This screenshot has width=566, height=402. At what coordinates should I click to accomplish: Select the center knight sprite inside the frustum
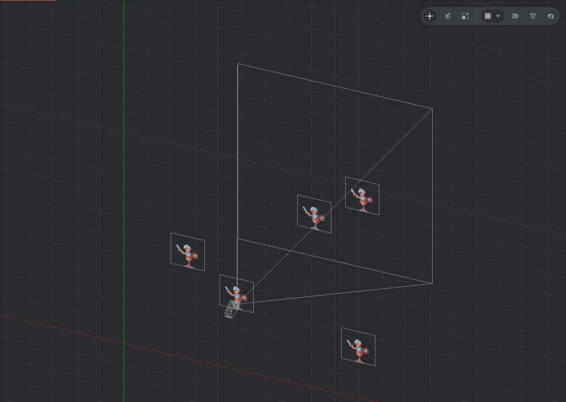(314, 214)
